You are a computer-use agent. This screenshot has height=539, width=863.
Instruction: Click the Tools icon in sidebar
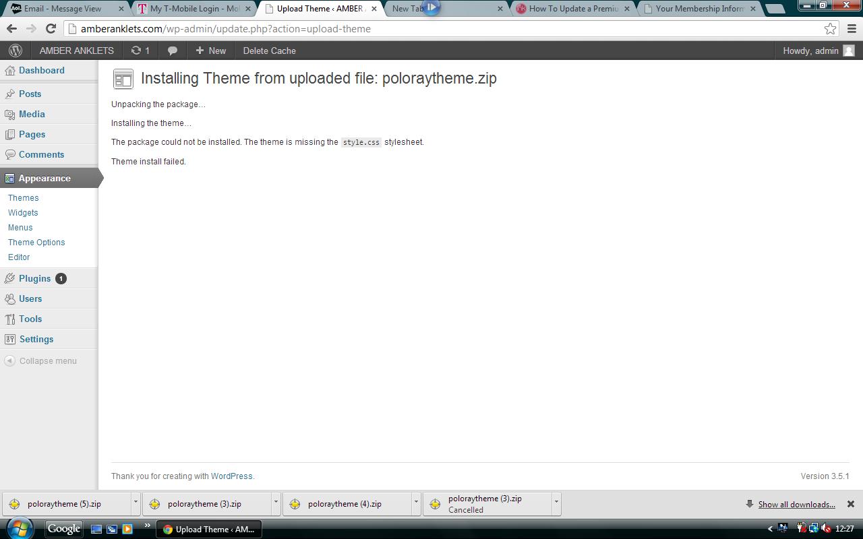coord(9,319)
